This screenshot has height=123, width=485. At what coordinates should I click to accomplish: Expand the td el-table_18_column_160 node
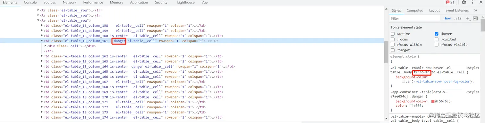[42, 36]
